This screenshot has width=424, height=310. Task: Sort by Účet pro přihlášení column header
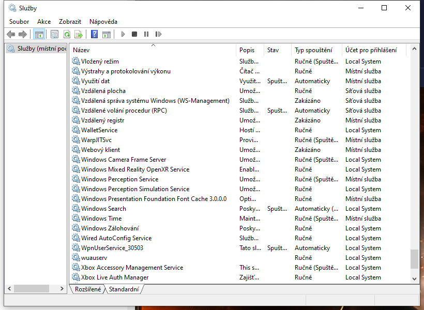pyautogui.click(x=374, y=50)
